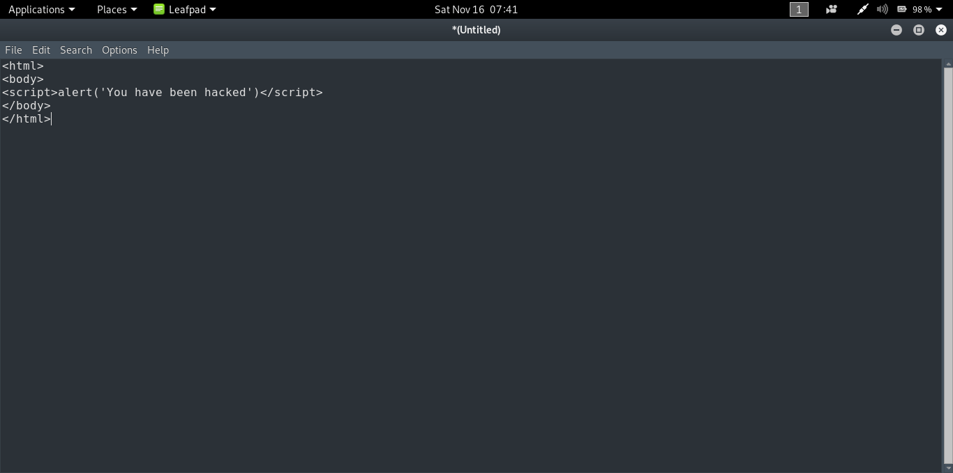The height and width of the screenshot is (473, 953).
Task: Close the Leafpad window
Action: point(941,30)
